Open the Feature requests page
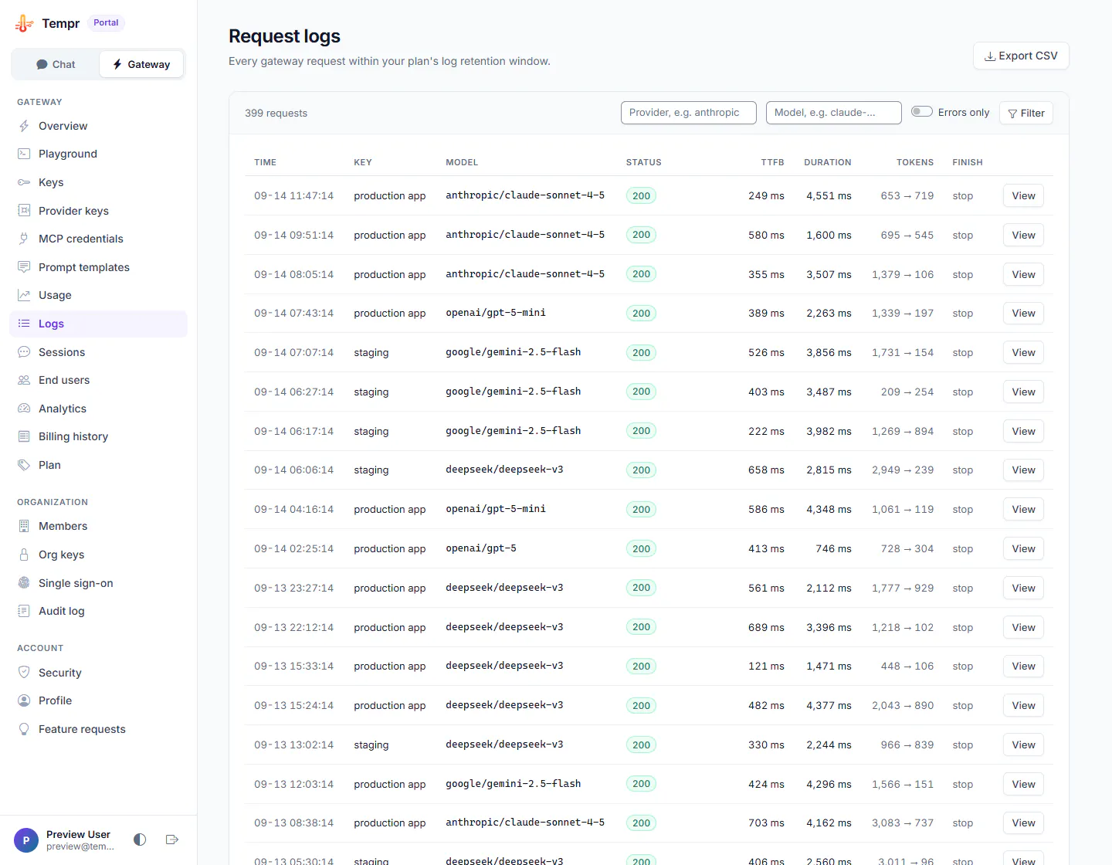The height and width of the screenshot is (865, 1112). 98,729
